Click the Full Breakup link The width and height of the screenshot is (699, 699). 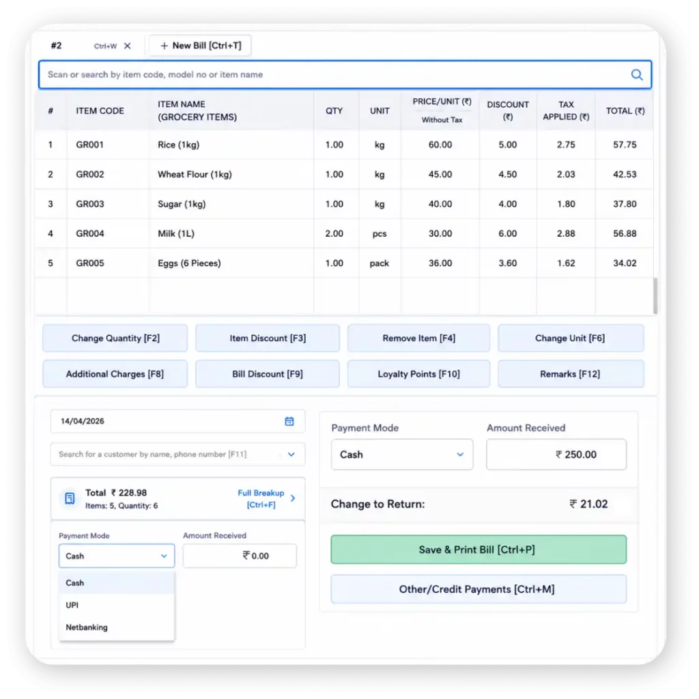tap(261, 498)
